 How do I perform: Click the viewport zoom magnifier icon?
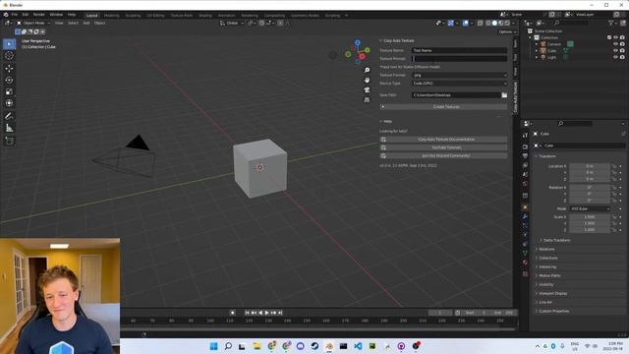point(367,70)
